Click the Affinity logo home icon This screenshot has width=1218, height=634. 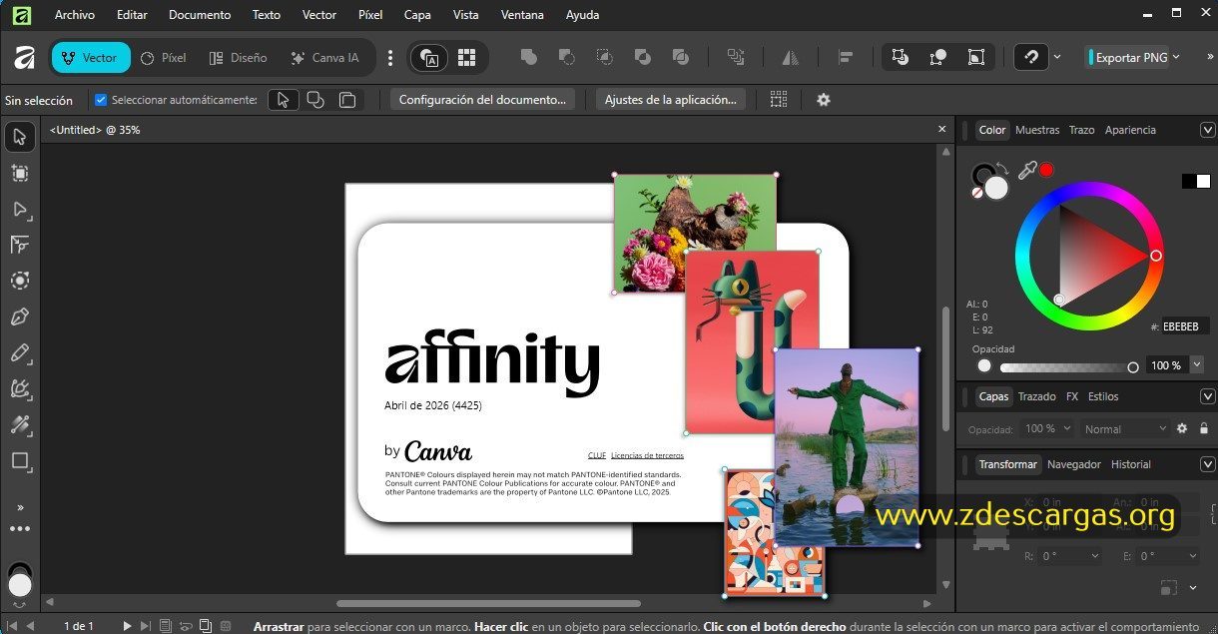click(x=24, y=58)
